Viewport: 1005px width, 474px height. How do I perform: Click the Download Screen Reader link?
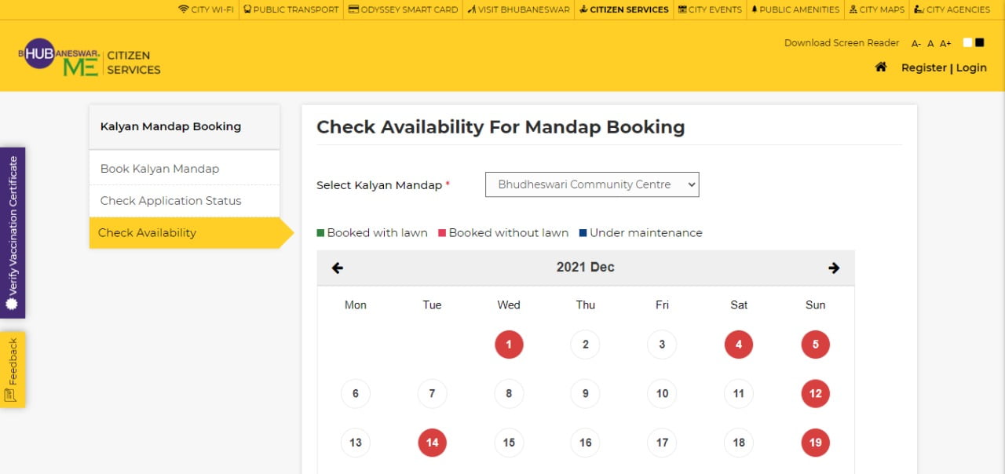click(x=842, y=43)
